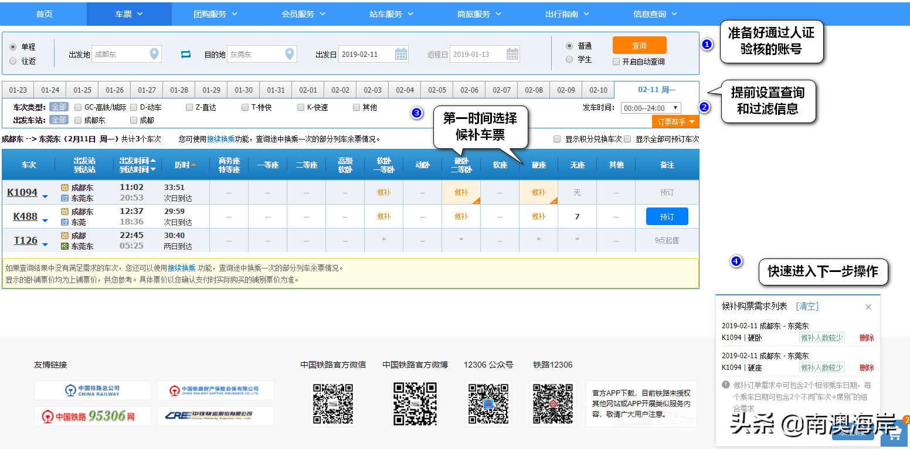Open the shopping cart with badge 2
Viewport: 910px width, 449px height.
[x=894, y=434]
